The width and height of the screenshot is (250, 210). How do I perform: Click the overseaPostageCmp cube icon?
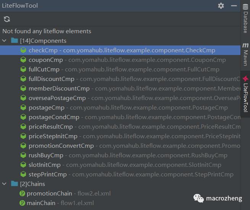tap(23, 98)
